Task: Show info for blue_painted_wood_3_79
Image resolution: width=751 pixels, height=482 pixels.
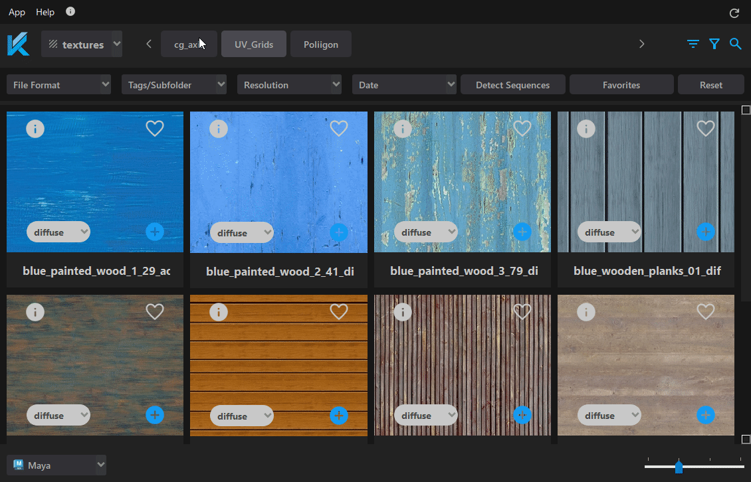Action: pos(402,129)
